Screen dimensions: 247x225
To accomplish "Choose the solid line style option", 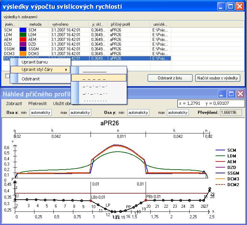I will pyautogui.click(x=99, y=71).
